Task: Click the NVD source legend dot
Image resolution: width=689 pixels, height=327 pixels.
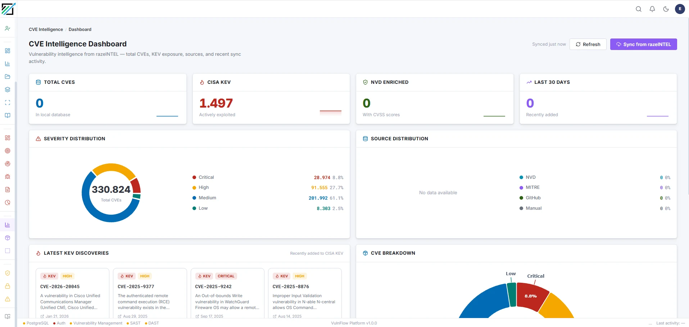Action: [521, 177]
